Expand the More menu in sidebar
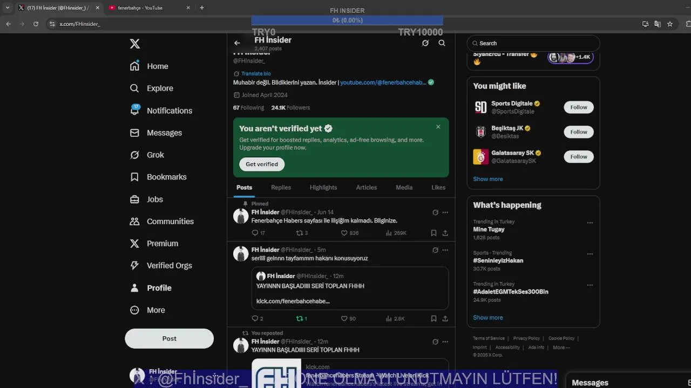 click(147, 310)
